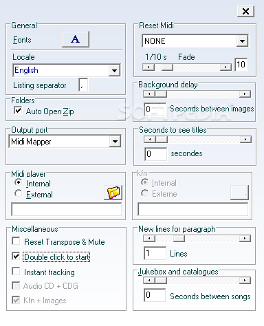Screen dimensions: 264x326
Task: Click New lines for paragraph slider thumb
Action: pyautogui.click(x=179, y=239)
